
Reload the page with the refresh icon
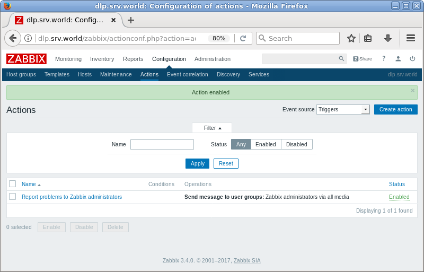243,38
